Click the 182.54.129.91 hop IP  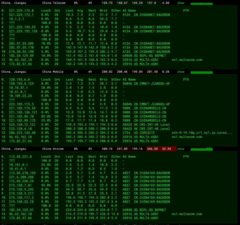pos(21,210)
